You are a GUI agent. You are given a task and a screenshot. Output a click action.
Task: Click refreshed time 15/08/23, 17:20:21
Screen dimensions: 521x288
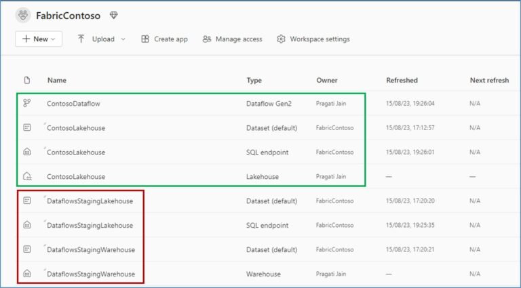(x=410, y=249)
